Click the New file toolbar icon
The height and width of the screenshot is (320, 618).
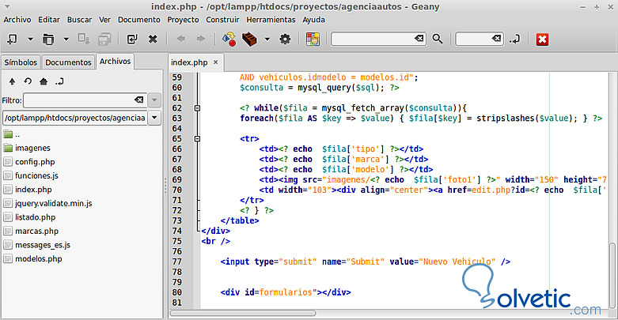tap(12, 39)
